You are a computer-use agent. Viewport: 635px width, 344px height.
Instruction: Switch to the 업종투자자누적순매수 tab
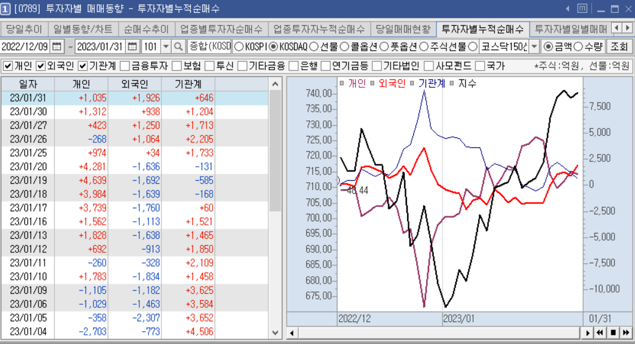(318, 29)
